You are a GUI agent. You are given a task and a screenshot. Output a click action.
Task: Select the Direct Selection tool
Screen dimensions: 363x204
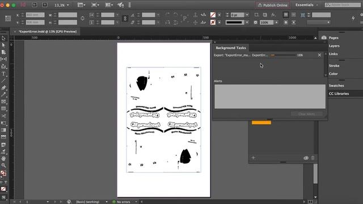[x=3, y=45]
